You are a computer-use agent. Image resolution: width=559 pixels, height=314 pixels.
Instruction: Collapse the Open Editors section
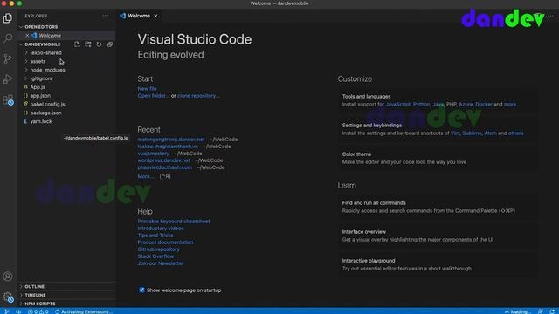(x=66, y=27)
